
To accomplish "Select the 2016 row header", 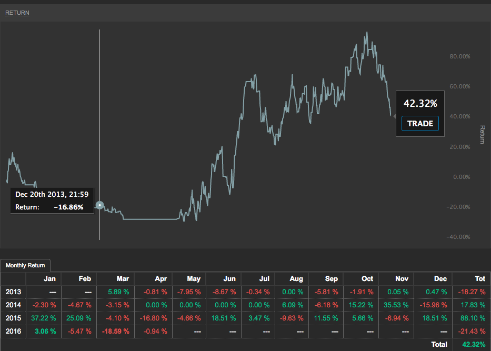I will pos(13,332).
